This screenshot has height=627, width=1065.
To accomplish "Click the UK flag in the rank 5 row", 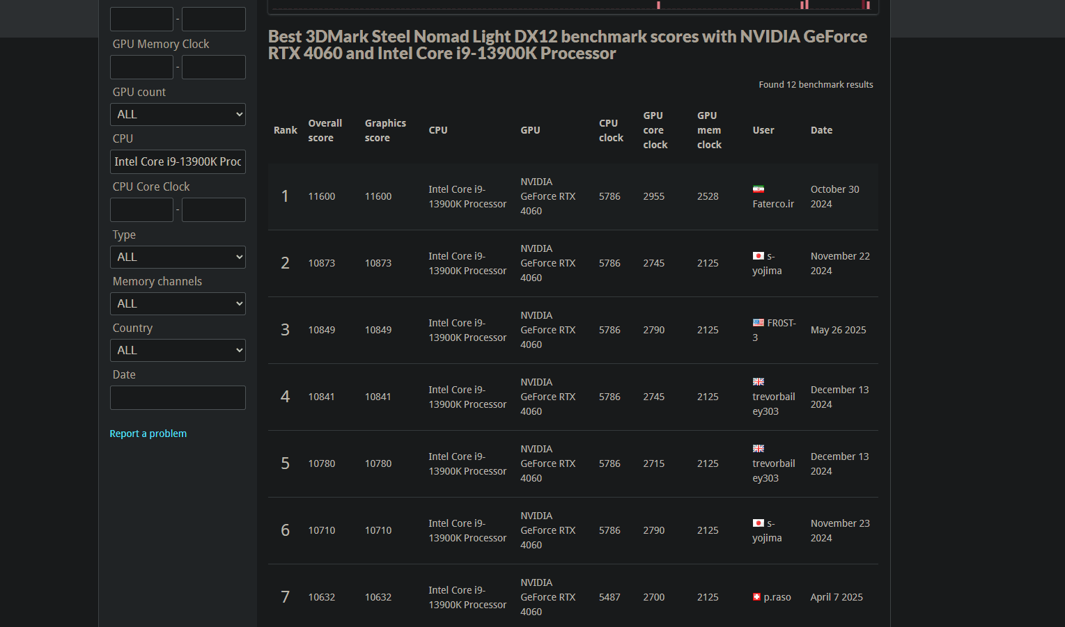I will [x=759, y=449].
